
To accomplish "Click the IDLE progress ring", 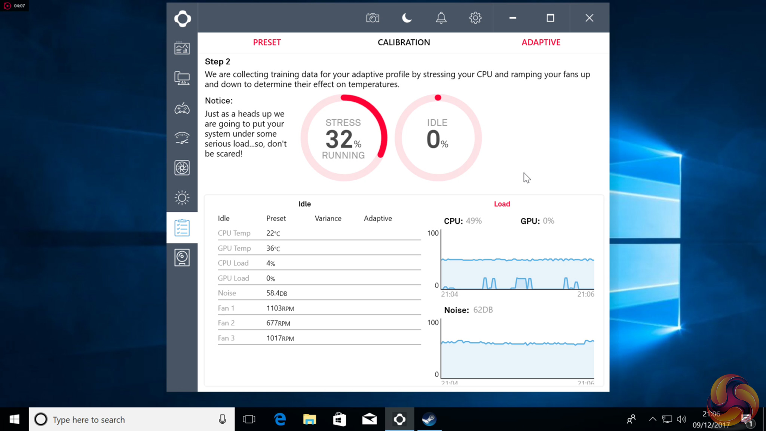I will pos(438,138).
